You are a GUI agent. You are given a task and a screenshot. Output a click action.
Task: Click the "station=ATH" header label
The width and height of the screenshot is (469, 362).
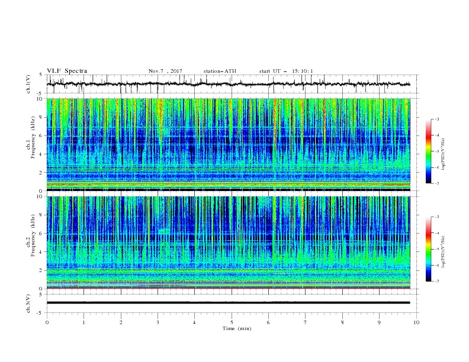point(220,71)
